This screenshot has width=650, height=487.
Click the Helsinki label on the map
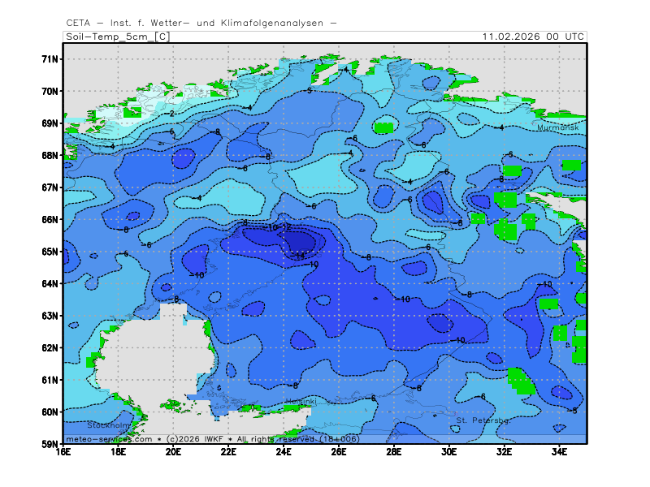pyautogui.click(x=301, y=402)
